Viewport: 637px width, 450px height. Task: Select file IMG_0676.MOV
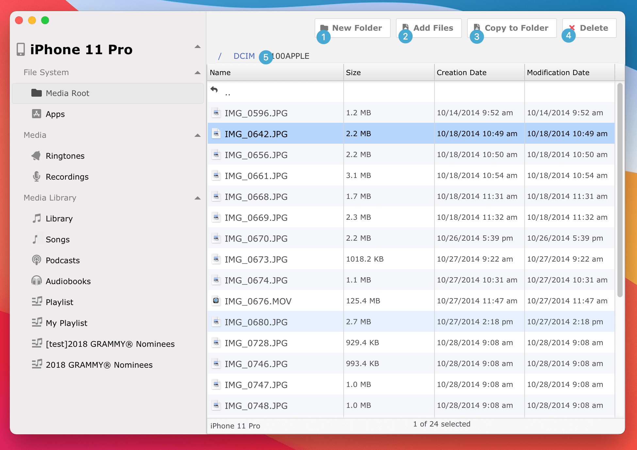click(x=411, y=301)
